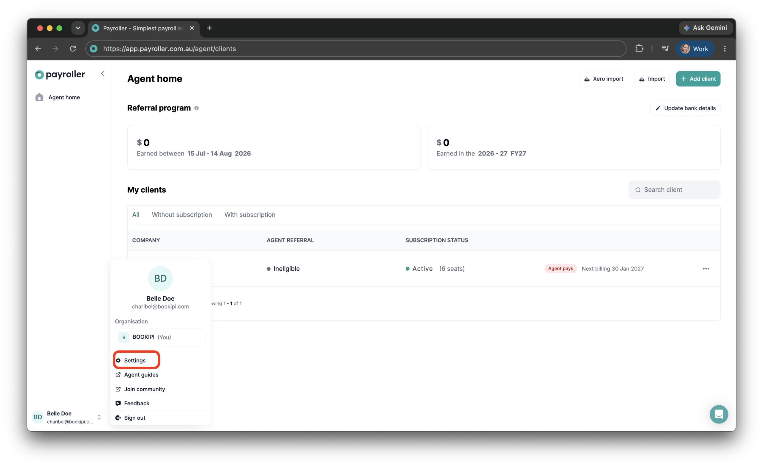The height and width of the screenshot is (467, 763).
Task: Open media control icon in toolbar
Action: [665, 49]
